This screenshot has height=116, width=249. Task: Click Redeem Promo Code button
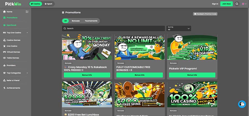point(205,14)
